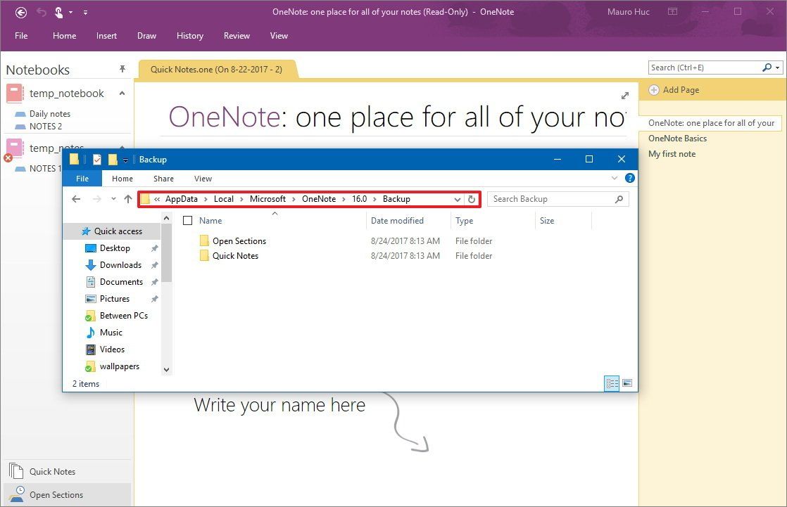Viewport: 787px width, 507px height.
Task: Collapse the temp_notebook notebook
Action: (x=122, y=94)
